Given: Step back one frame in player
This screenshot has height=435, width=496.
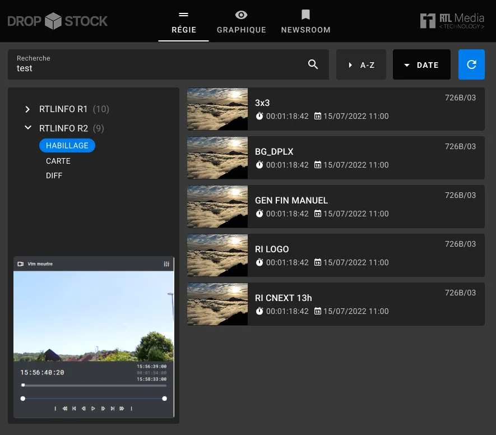Looking at the screenshot, I should click(84, 409).
